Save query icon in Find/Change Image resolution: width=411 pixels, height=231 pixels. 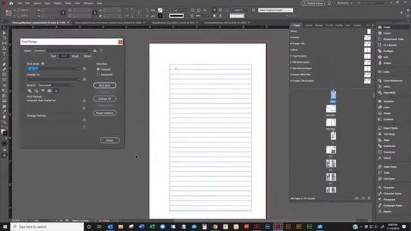[95, 51]
